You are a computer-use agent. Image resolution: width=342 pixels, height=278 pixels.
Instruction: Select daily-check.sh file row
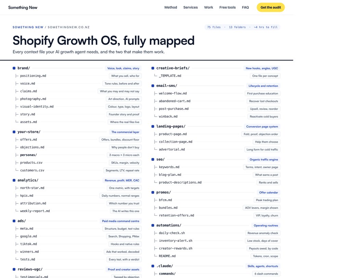[x=216, y=233]
